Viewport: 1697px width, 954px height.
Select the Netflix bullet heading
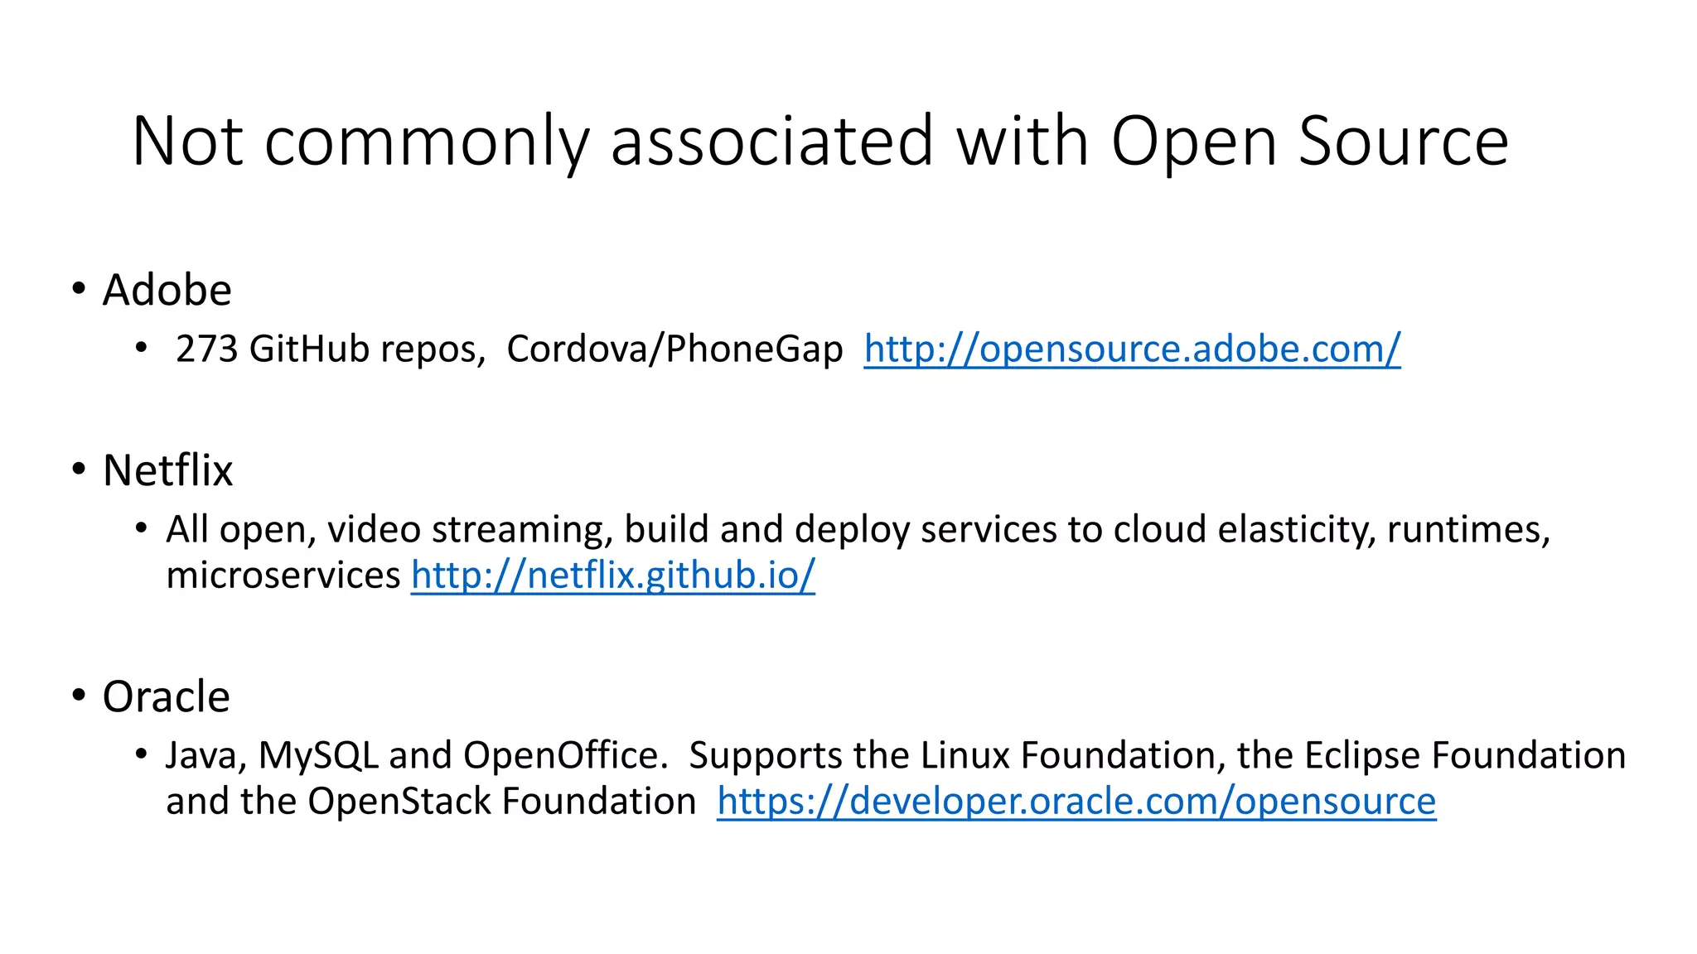coord(167,470)
